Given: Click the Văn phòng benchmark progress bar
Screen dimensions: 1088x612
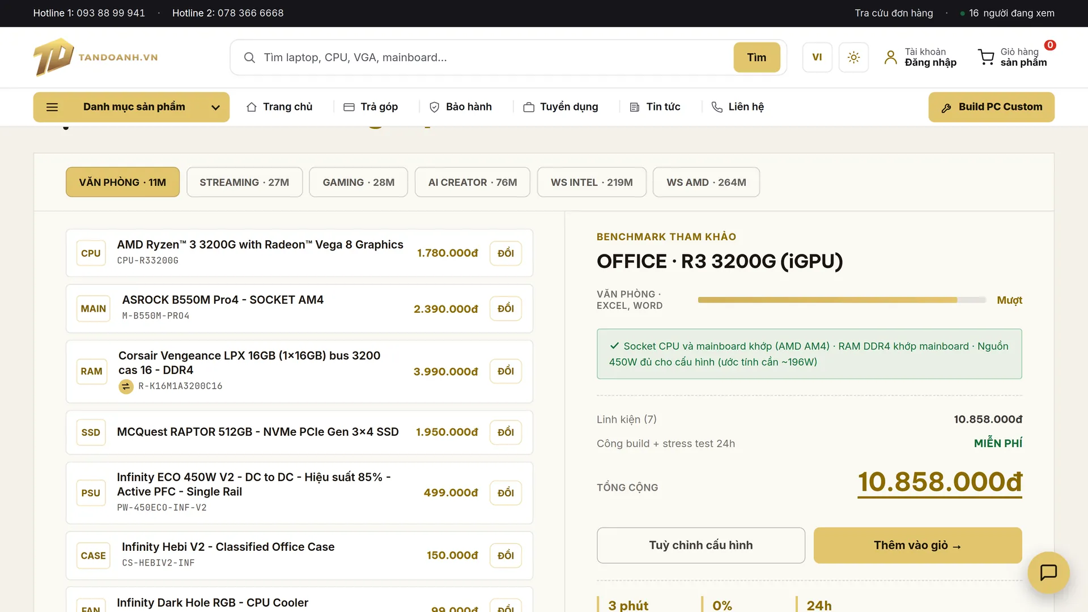Looking at the screenshot, I should tap(842, 300).
